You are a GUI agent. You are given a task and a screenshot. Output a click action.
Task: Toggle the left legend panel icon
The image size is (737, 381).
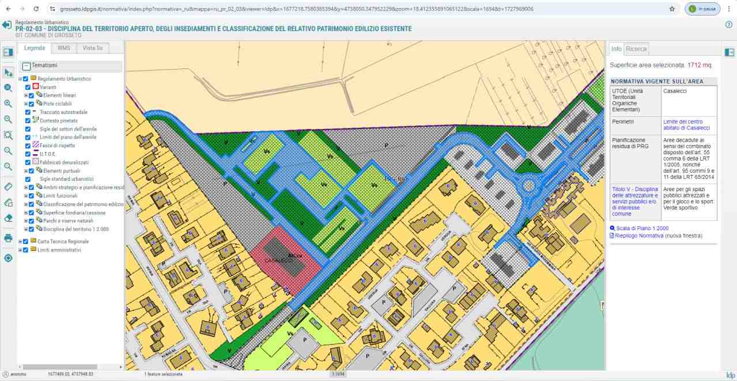pos(8,52)
